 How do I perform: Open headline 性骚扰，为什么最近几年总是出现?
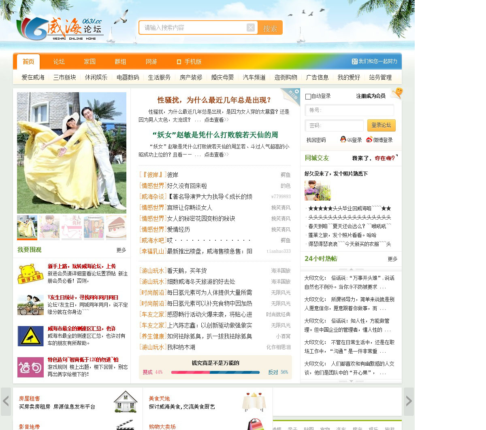(x=214, y=100)
